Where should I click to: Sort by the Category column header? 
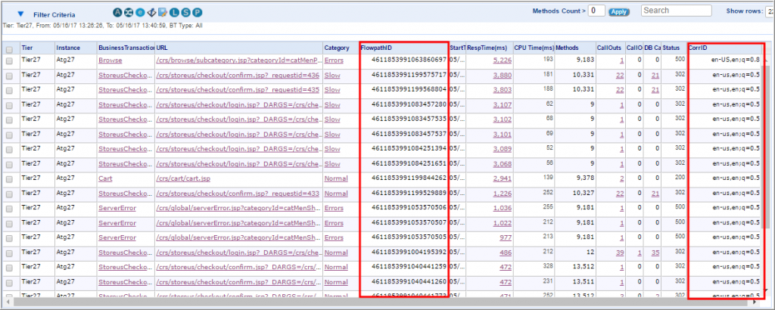click(x=341, y=48)
